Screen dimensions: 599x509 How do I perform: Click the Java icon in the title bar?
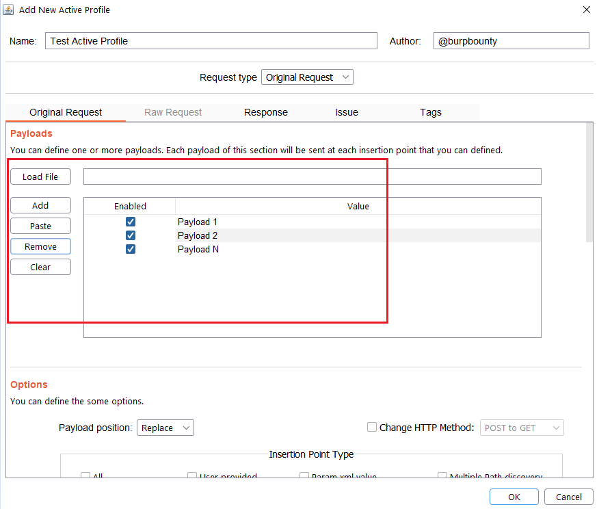coord(10,10)
